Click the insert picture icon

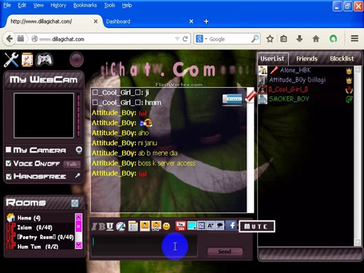click(145, 226)
